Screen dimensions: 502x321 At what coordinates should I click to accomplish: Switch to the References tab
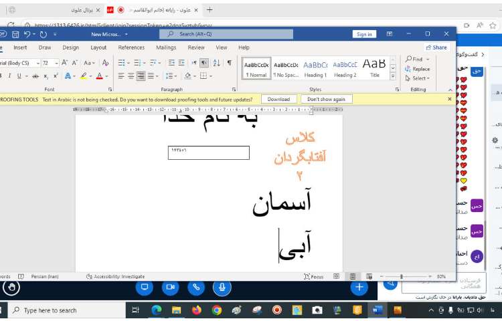(x=131, y=47)
